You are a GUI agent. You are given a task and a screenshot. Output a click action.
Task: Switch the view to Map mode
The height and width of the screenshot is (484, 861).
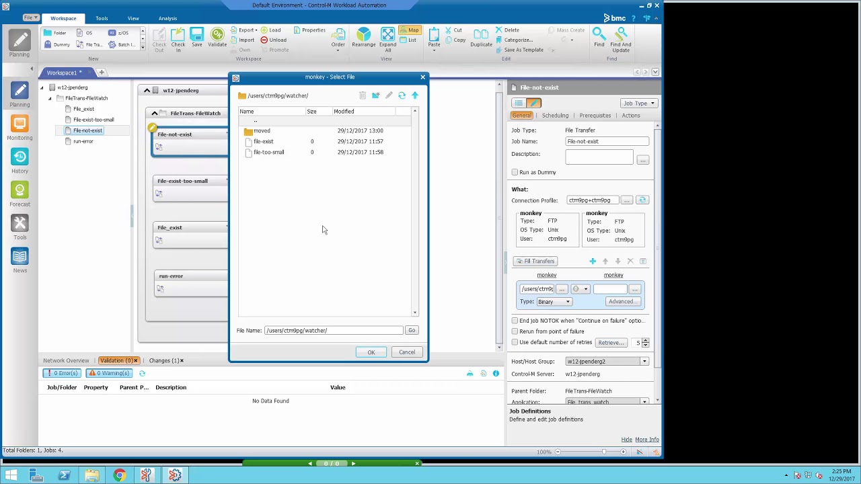click(409, 30)
